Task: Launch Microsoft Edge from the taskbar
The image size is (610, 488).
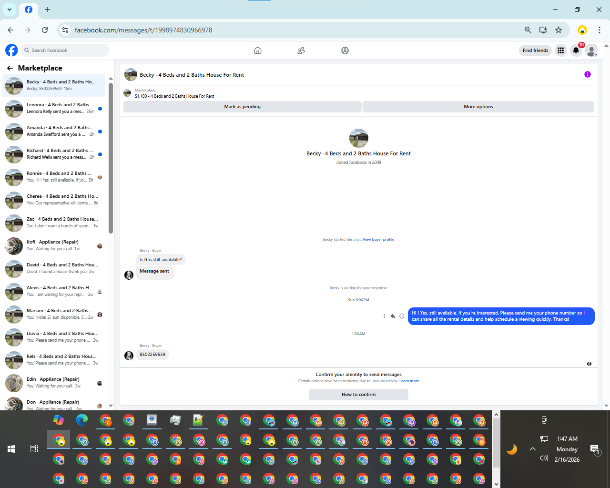Action: pyautogui.click(x=82, y=420)
